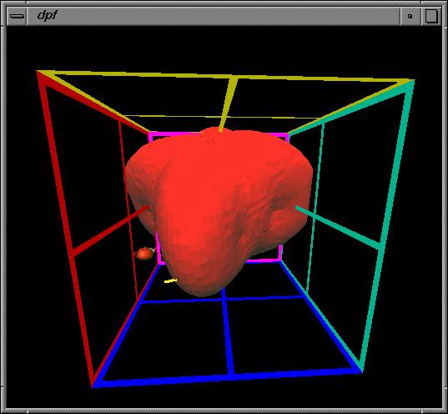Click the small teapot model
Image resolution: width=448 pixels, height=414 pixels.
[x=145, y=253]
